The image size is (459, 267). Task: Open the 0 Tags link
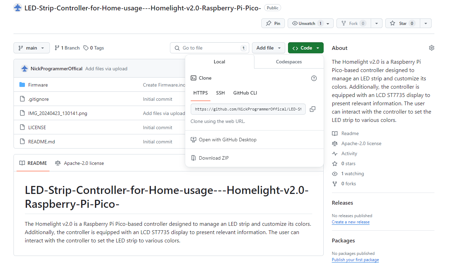tap(94, 48)
